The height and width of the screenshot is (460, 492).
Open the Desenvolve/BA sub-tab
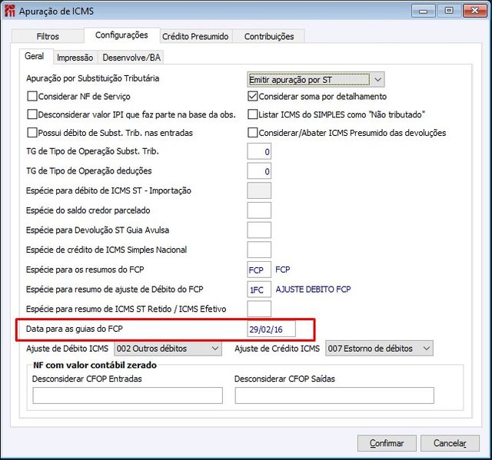pos(131,58)
